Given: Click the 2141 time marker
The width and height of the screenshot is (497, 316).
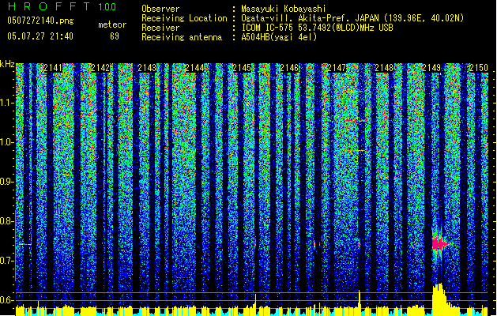Looking at the screenshot, I should [x=53, y=68].
